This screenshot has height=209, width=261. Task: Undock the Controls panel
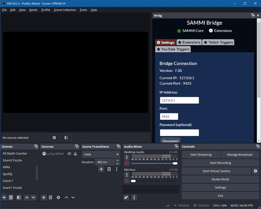pyautogui.click(x=259, y=146)
